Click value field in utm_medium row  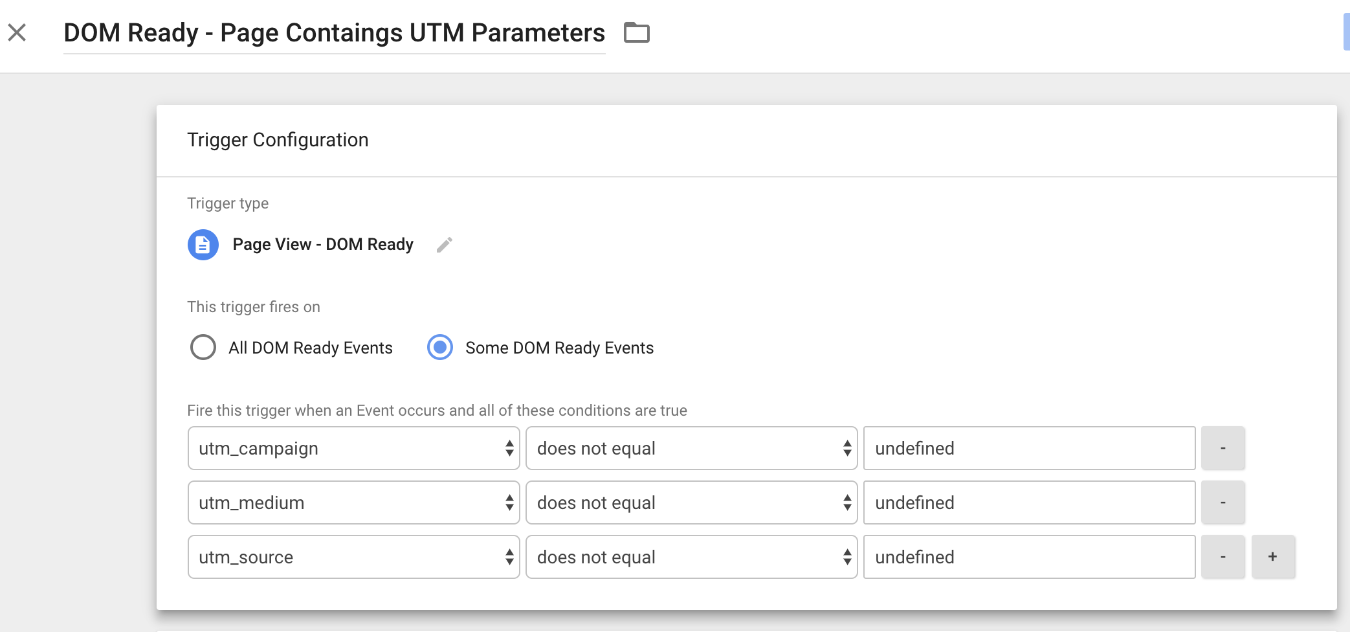(x=1029, y=502)
